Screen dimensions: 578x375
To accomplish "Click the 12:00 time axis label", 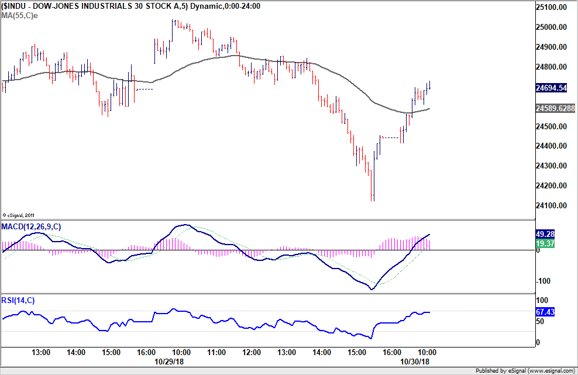I will tap(252, 353).
